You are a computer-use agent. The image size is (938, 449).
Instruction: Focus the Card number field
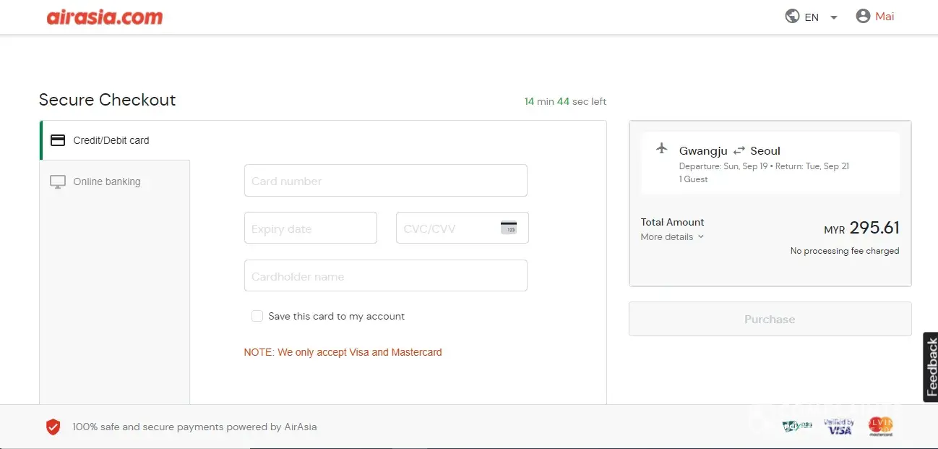pos(385,181)
